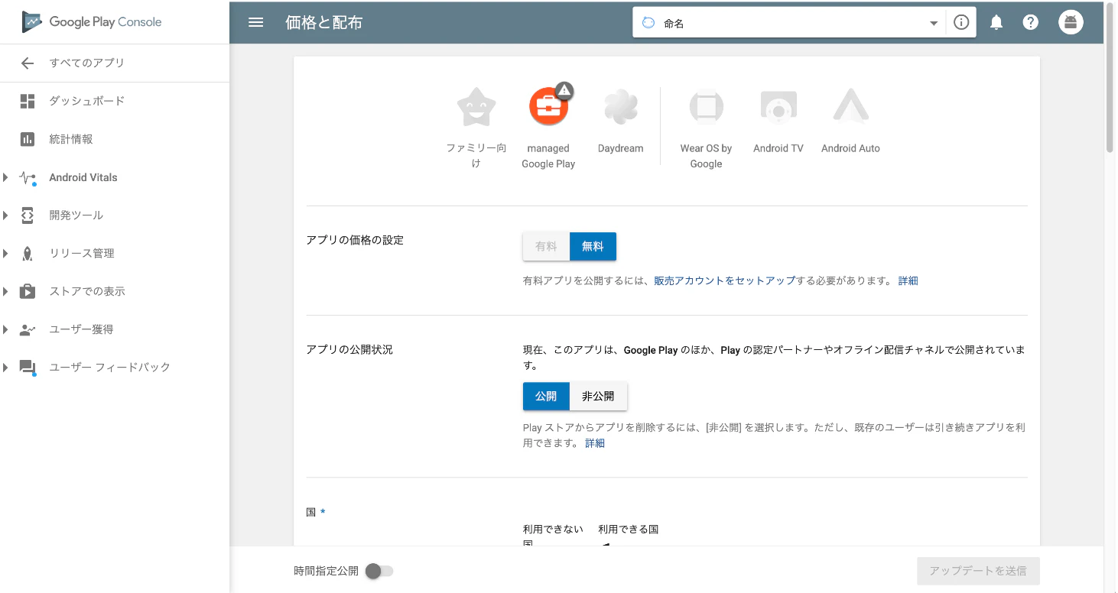Click the アプリの価格の設定 label

355,240
